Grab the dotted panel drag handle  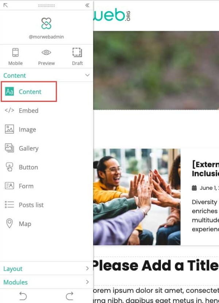(x=46, y=5)
